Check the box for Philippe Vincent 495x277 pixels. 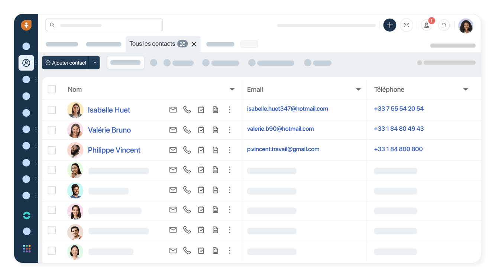pos(52,150)
